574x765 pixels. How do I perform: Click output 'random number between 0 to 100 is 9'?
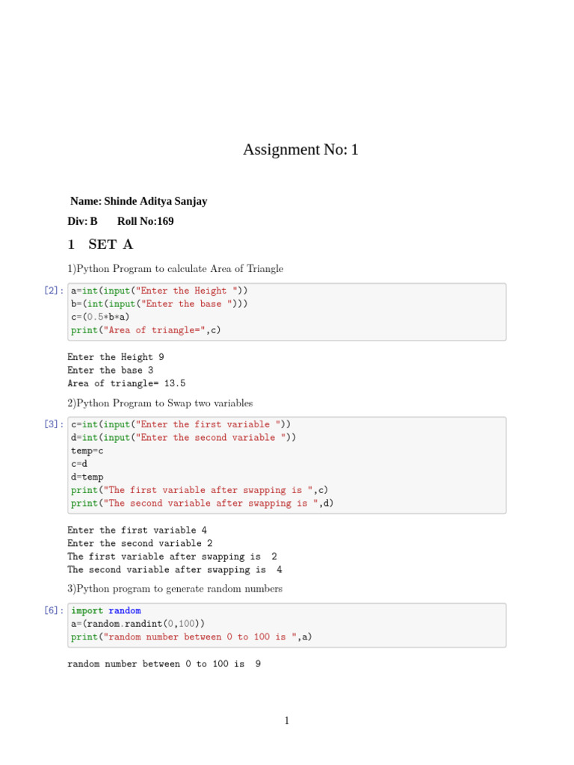(x=164, y=664)
